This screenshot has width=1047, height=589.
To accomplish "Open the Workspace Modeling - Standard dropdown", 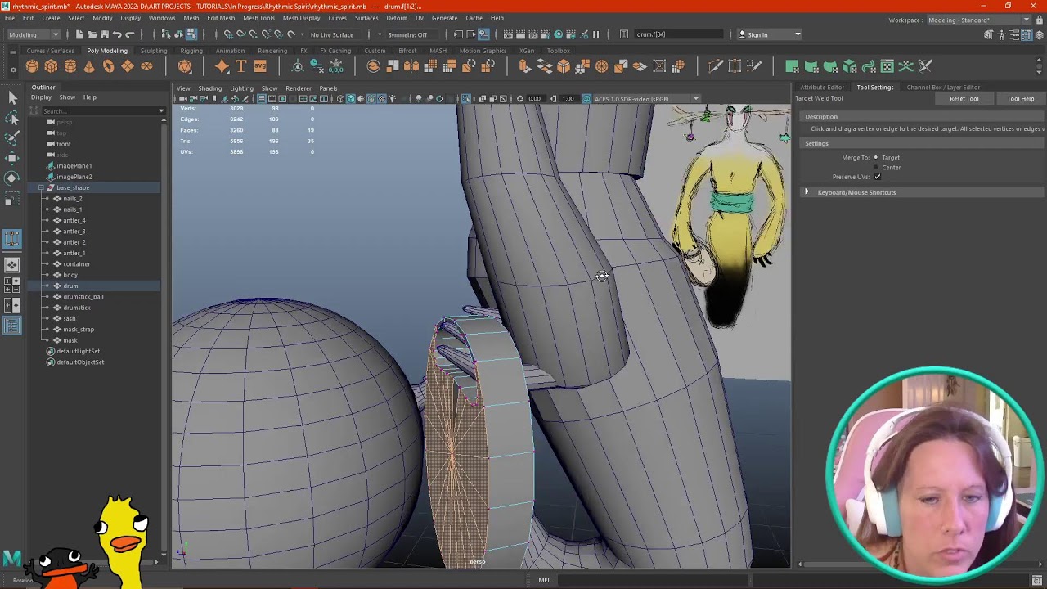I will tap(979, 20).
